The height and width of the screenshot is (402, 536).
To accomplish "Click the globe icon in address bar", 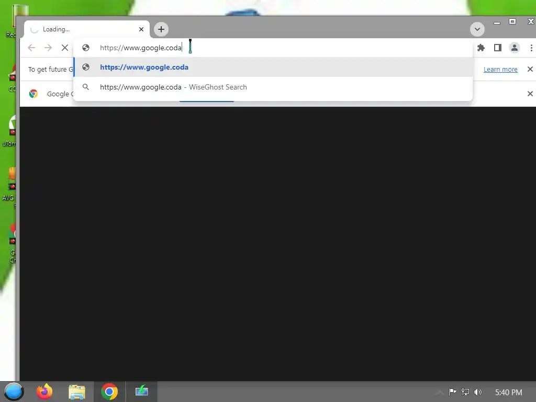I will click(86, 48).
